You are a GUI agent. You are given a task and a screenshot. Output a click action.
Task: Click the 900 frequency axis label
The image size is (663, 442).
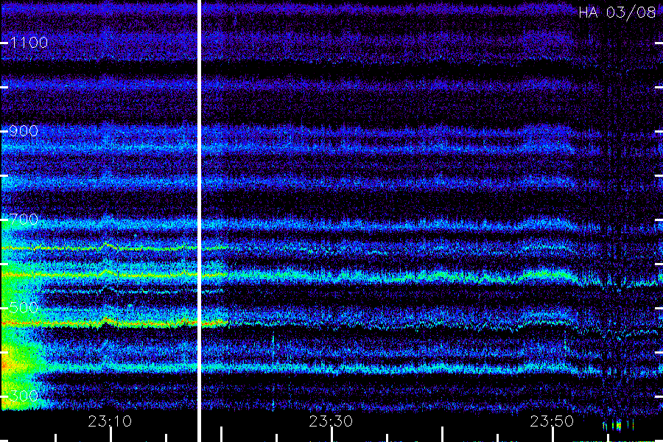[x=24, y=131]
